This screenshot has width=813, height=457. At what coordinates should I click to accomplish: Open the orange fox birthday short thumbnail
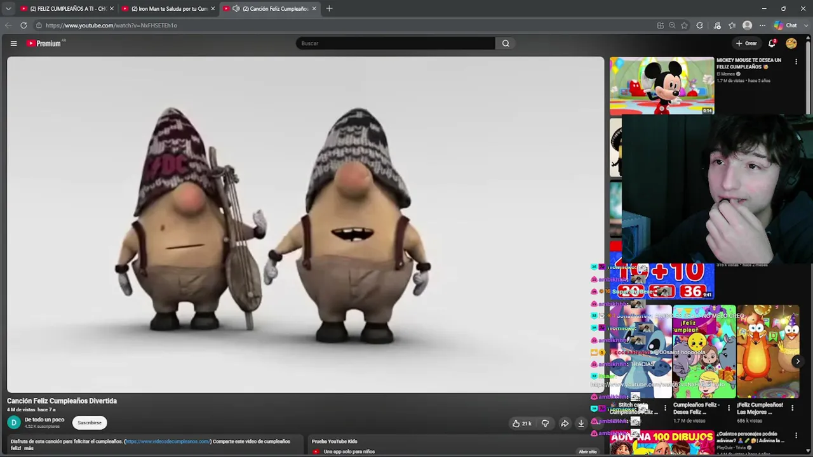(x=768, y=352)
